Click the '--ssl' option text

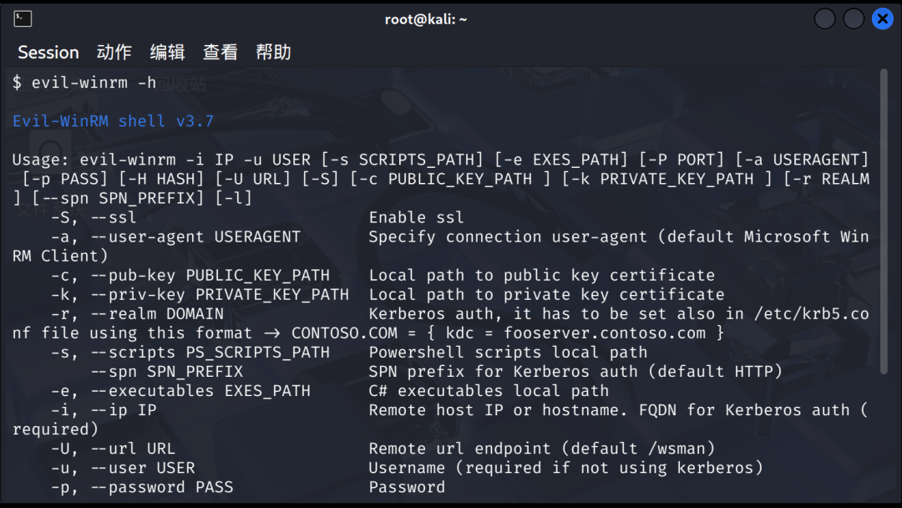click(114, 217)
